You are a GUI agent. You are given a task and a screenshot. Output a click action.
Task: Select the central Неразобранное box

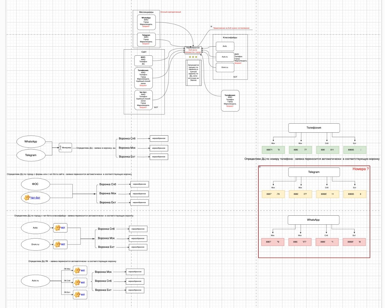pyautogui.click(x=193, y=50)
